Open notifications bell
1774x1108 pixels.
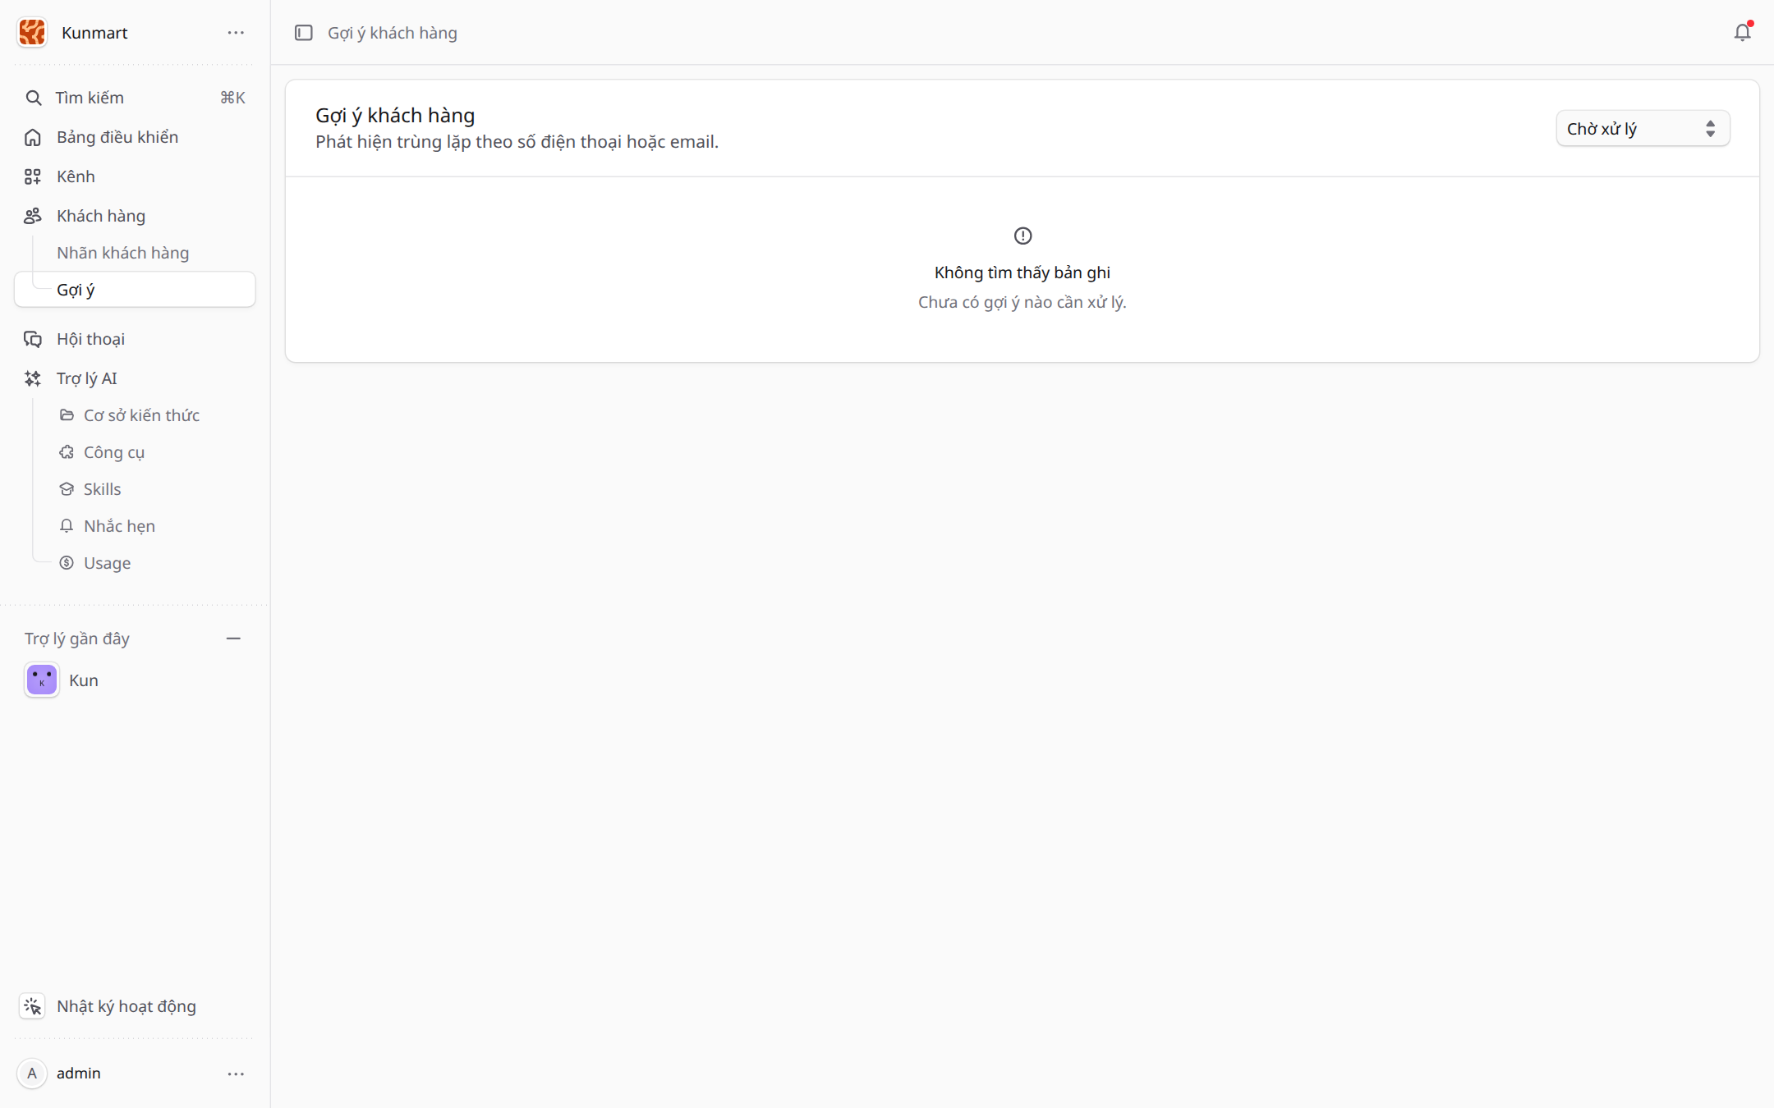click(x=1742, y=32)
